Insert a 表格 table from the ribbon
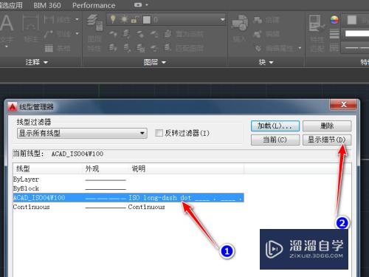Image resolution: width=369 pixels, height=277 pixels. [58, 48]
